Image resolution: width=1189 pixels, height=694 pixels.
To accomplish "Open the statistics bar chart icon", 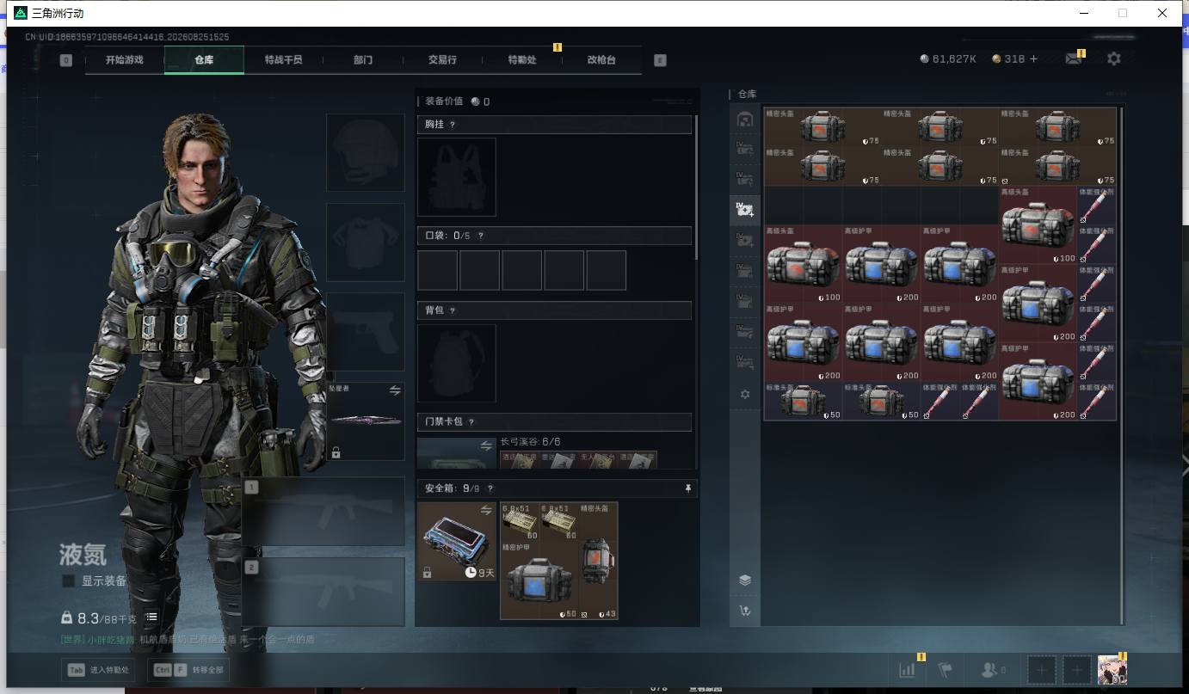I will tap(908, 670).
